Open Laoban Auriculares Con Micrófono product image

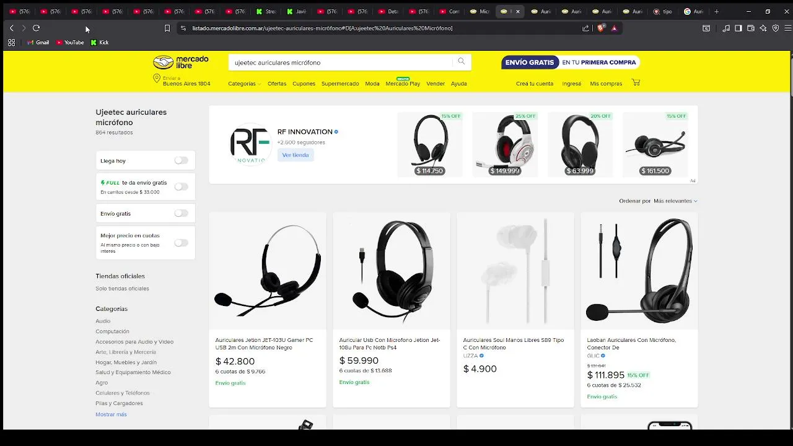point(639,271)
